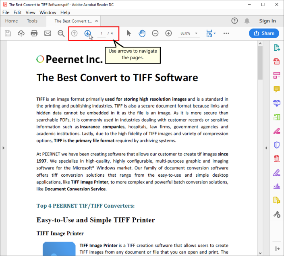
Task: Open Fill & Sign pen tool
Action: click(277, 173)
